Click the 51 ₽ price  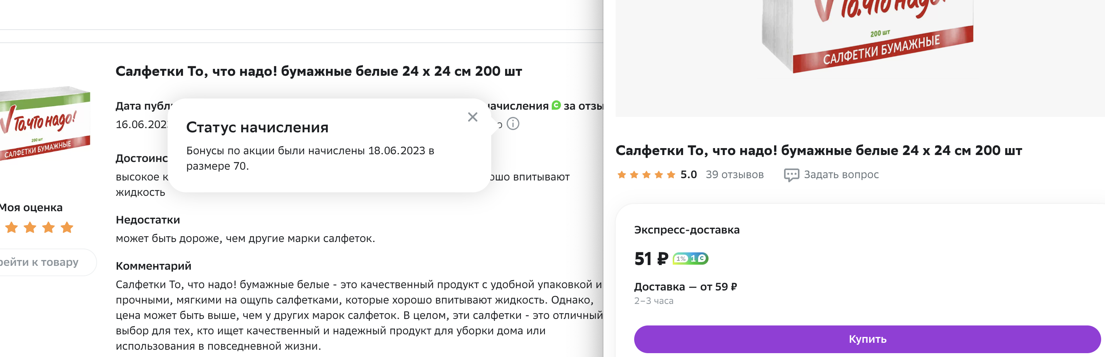pos(651,259)
